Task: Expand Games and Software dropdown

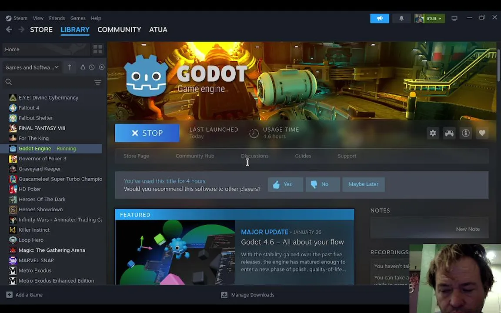Action: pos(32,67)
